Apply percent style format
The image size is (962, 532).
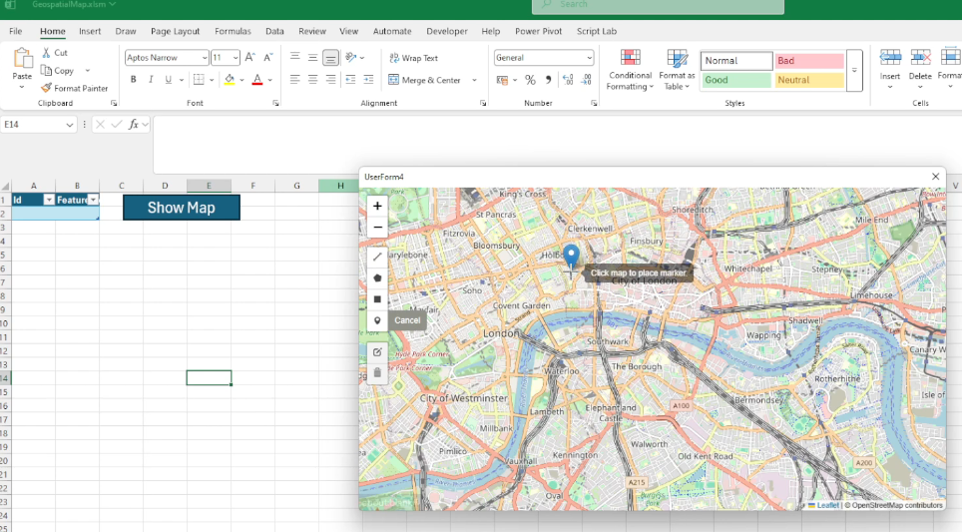(x=530, y=80)
